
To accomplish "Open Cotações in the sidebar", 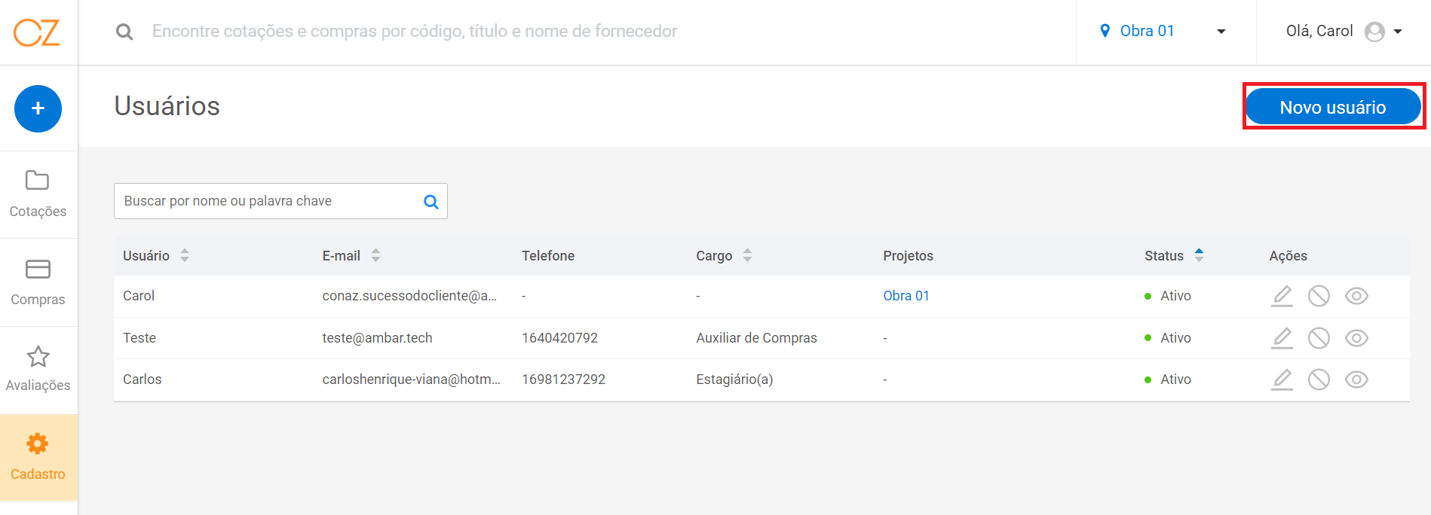I will coord(38,194).
